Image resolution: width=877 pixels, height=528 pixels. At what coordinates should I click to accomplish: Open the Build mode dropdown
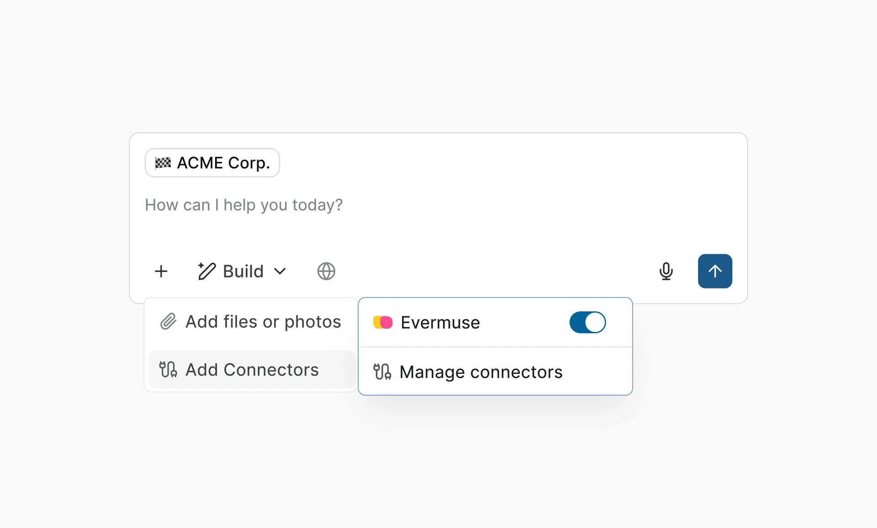pyautogui.click(x=242, y=271)
